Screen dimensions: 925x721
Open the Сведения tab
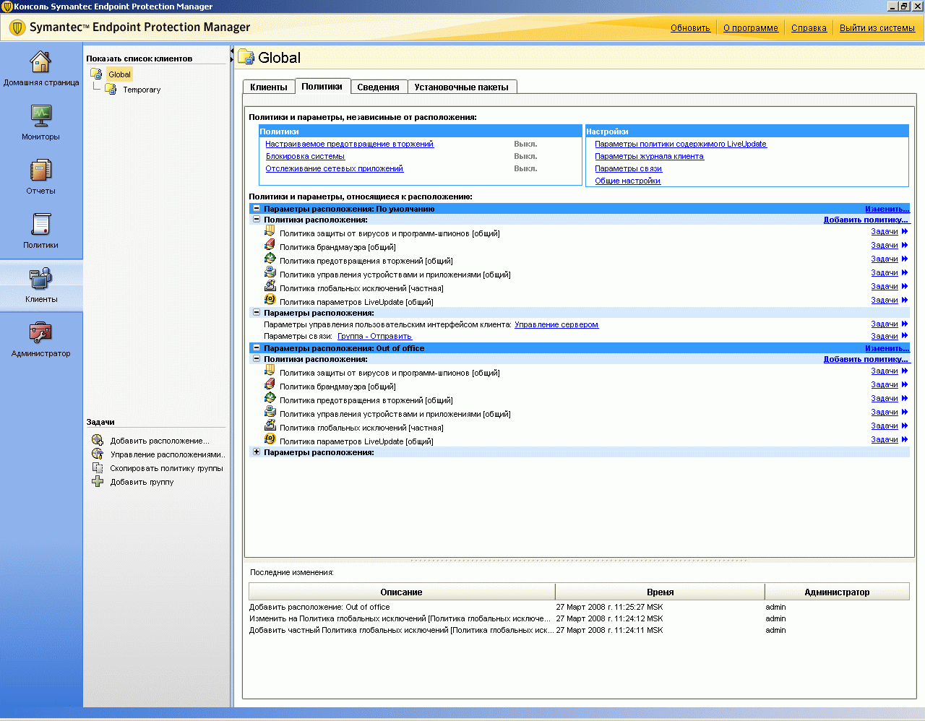378,87
